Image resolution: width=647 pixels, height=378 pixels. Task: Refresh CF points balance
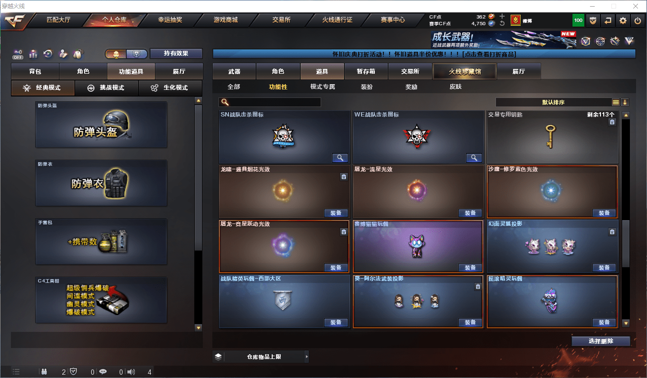coord(502,23)
